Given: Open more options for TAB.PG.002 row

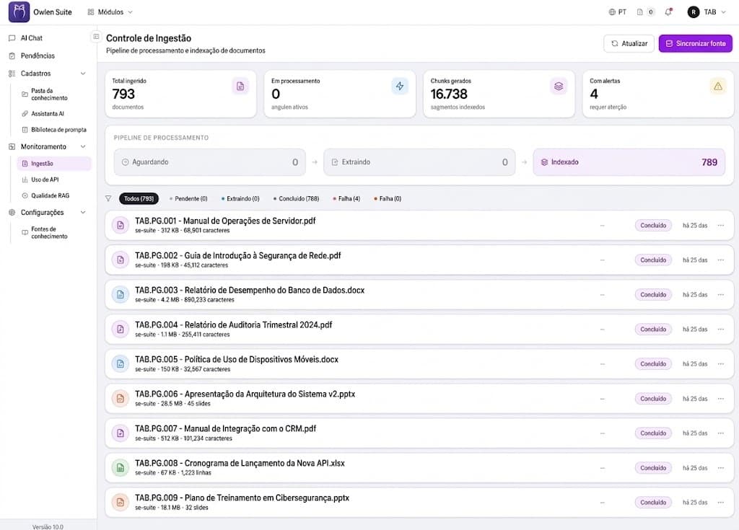Looking at the screenshot, I should (721, 260).
